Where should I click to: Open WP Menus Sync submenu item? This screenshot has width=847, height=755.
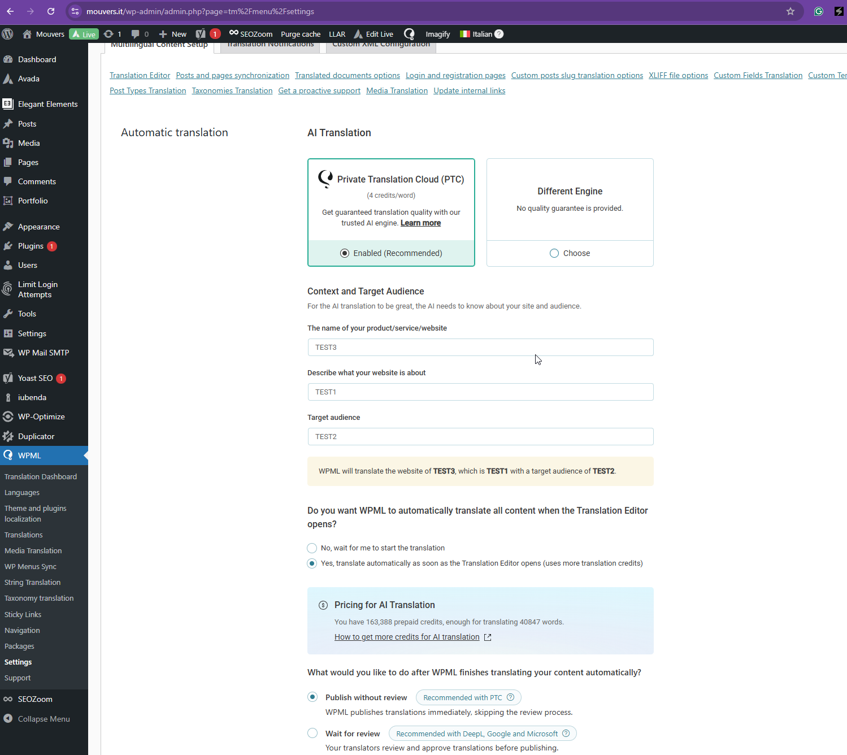tap(31, 567)
